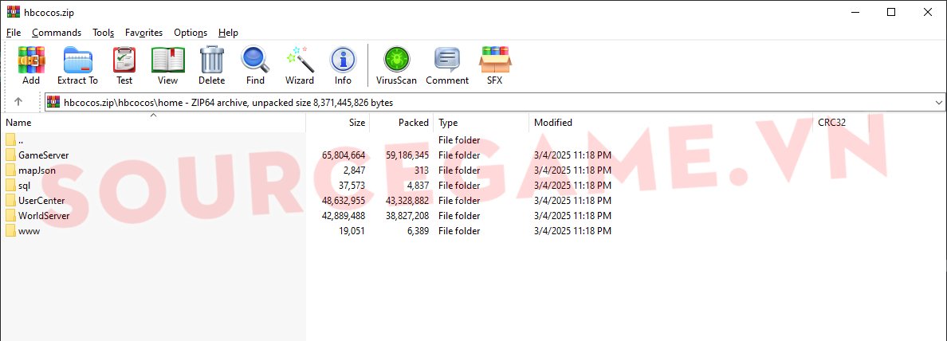Open the View file tool
Image resolution: width=947 pixels, height=341 pixels.
point(167,65)
